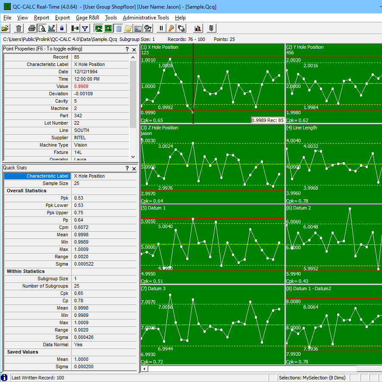Click Point Properties scroll down arrow
The height and width of the screenshot is (382, 382).
pos(133,157)
